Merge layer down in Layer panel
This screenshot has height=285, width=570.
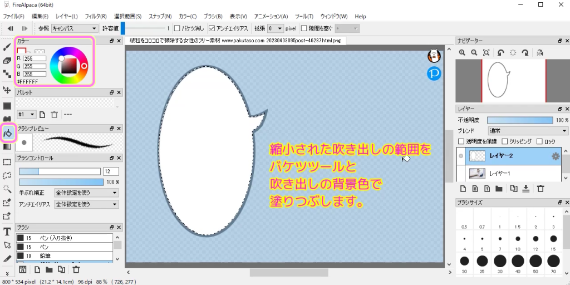tap(525, 188)
